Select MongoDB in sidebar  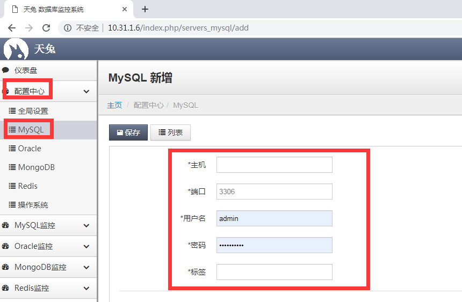click(48, 167)
